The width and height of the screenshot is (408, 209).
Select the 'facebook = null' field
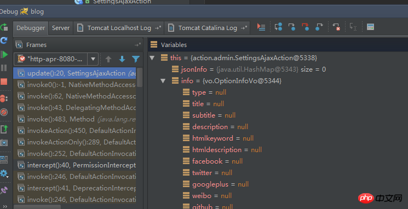[212, 161]
